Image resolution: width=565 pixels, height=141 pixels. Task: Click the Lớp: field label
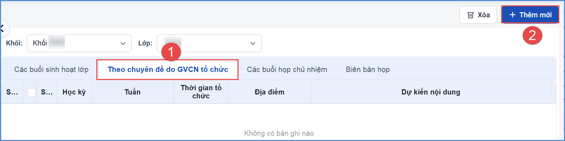(x=145, y=43)
